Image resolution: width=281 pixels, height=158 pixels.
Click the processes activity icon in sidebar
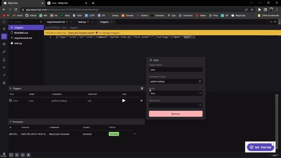4,67
